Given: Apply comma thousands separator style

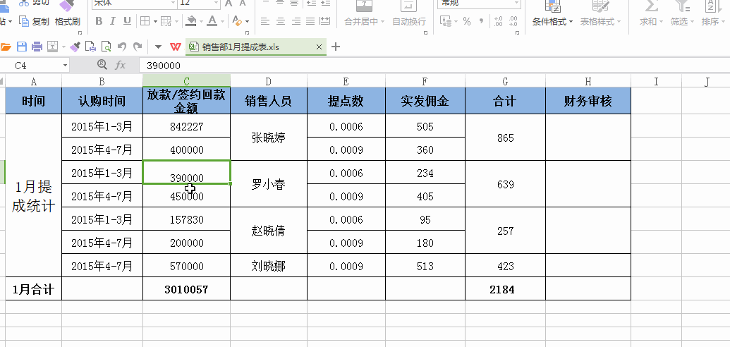Looking at the screenshot, I should point(482,21).
